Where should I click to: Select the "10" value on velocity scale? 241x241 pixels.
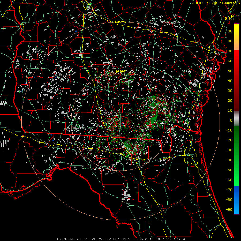pos(230,111)
